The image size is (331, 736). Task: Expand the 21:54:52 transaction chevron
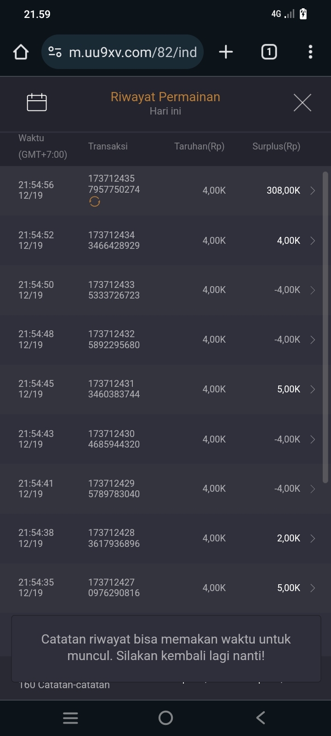coord(313,241)
